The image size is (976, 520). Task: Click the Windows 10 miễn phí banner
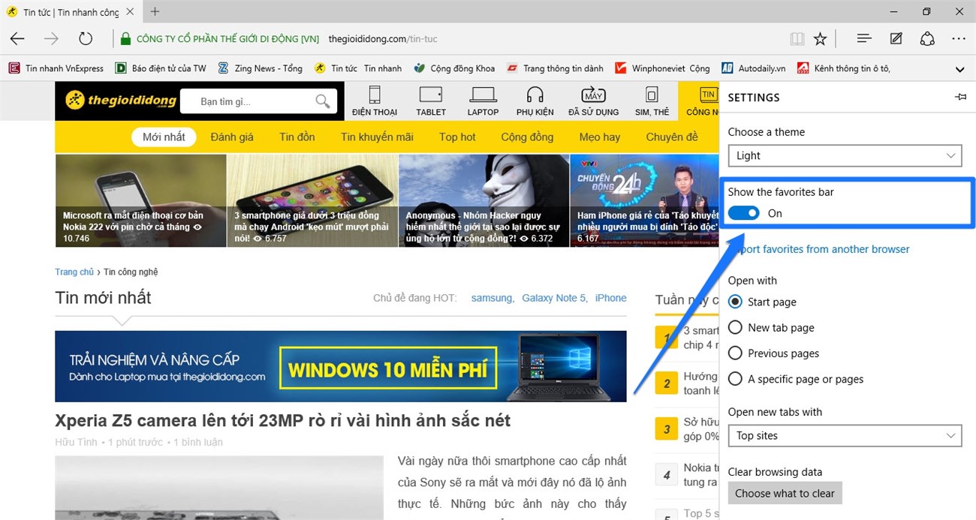pos(341,366)
